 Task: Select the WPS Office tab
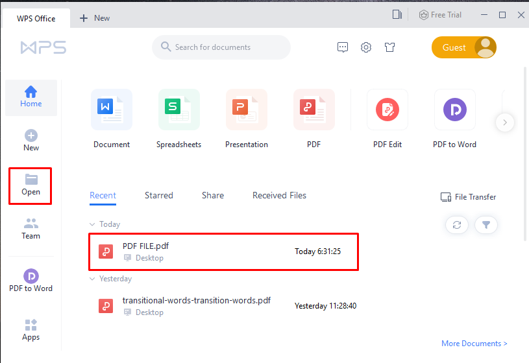point(36,19)
